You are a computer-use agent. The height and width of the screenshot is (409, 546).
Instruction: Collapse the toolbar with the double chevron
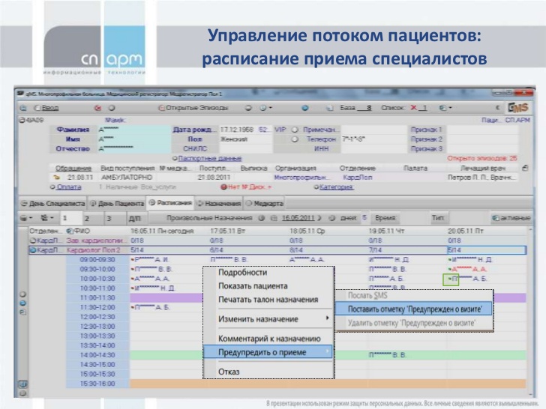tap(498, 107)
